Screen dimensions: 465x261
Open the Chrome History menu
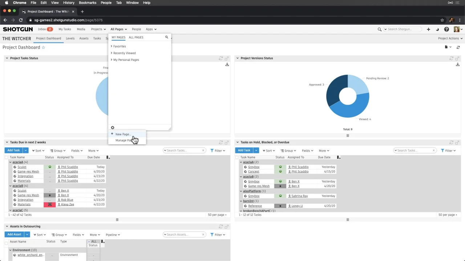(x=69, y=3)
